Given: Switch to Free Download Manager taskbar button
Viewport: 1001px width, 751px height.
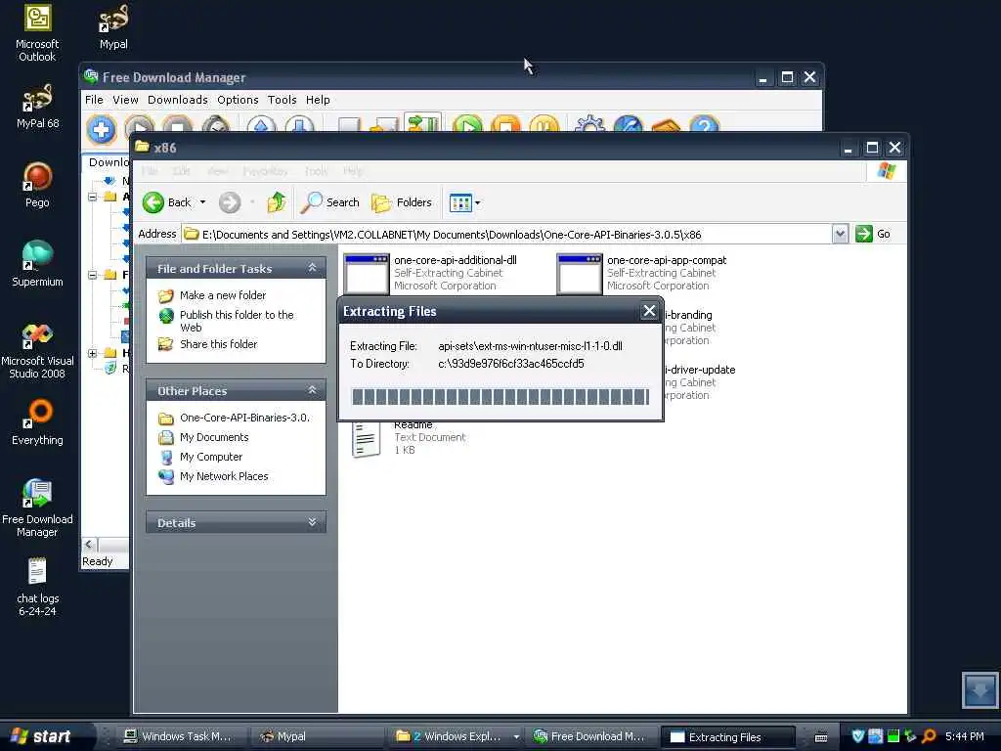Looking at the screenshot, I should 591,736.
